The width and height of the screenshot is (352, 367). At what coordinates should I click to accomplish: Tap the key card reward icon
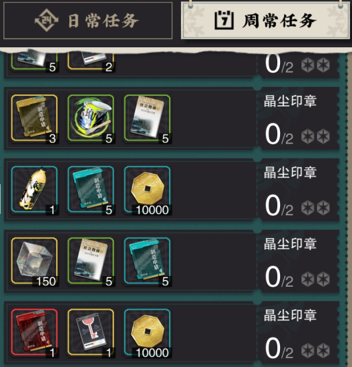point(91,332)
